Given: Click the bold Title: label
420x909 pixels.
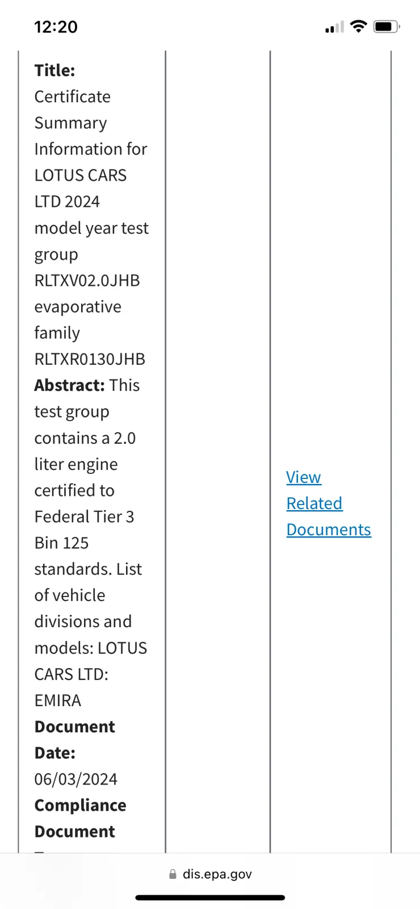Looking at the screenshot, I should click(x=54, y=70).
